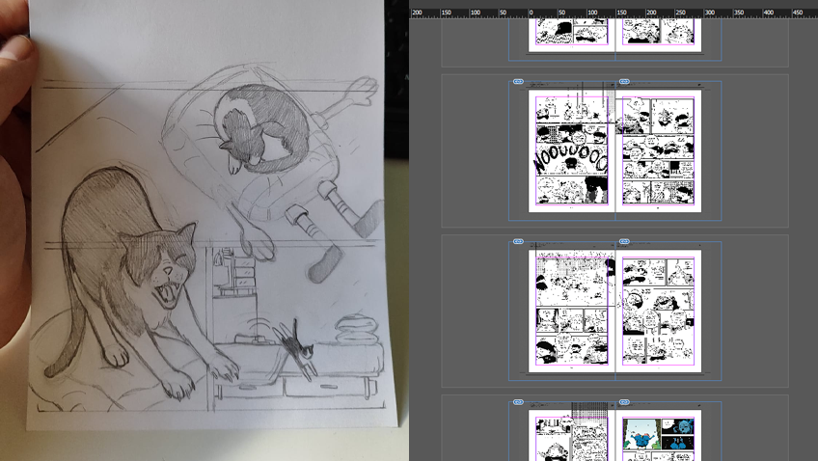
Task: Select left page of the bottom spread
Action: pos(571,439)
